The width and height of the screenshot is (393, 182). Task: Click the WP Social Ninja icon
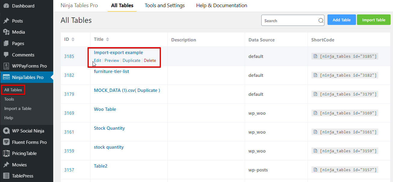point(6,131)
